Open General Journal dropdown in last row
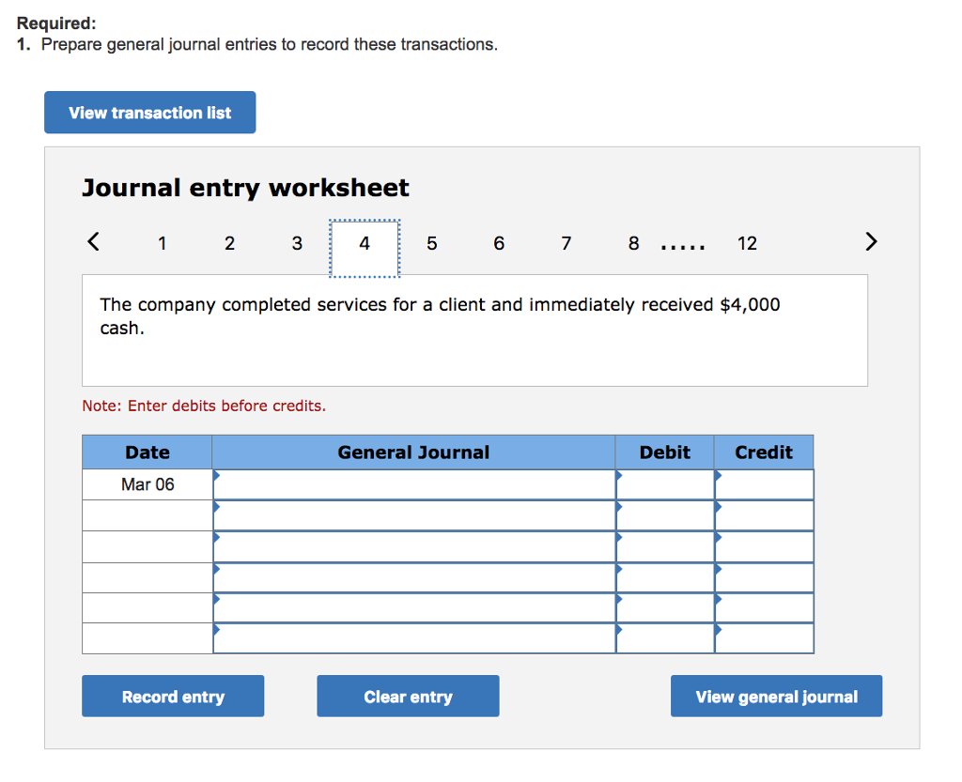962x782 pixels. click(x=414, y=638)
